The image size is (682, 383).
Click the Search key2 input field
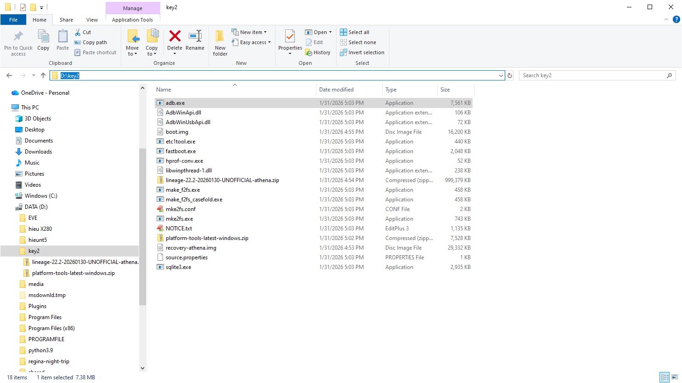592,75
